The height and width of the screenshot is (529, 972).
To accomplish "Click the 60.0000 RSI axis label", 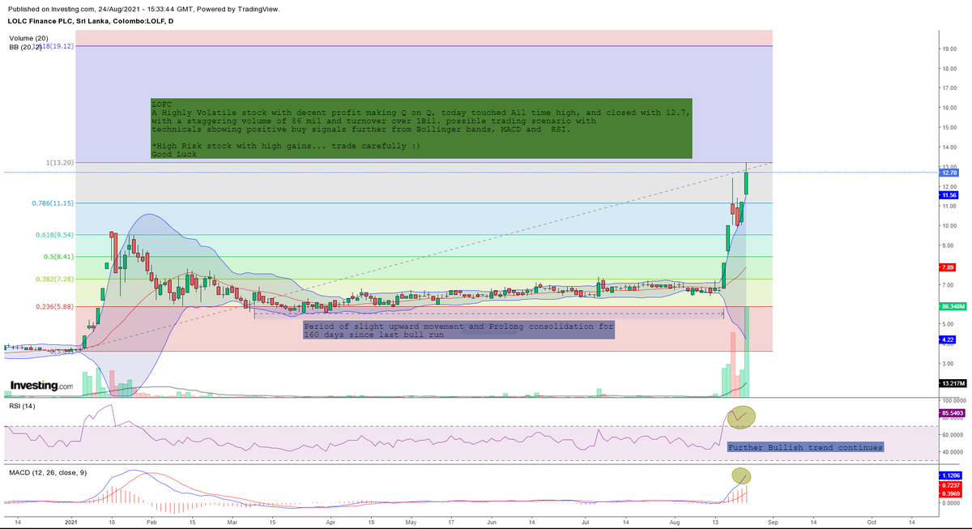I will (953, 435).
